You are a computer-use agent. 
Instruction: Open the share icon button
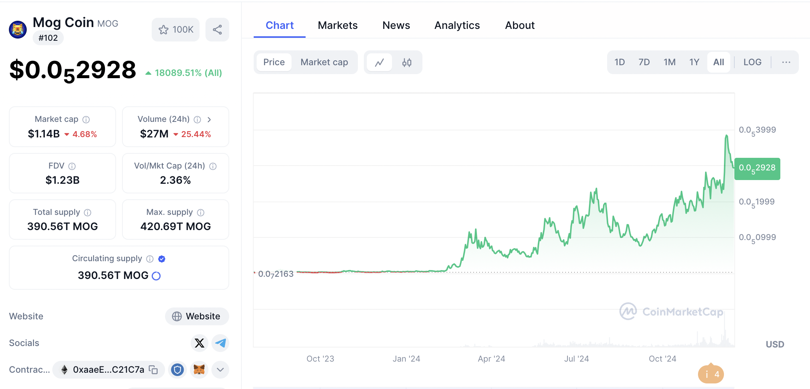click(x=217, y=30)
